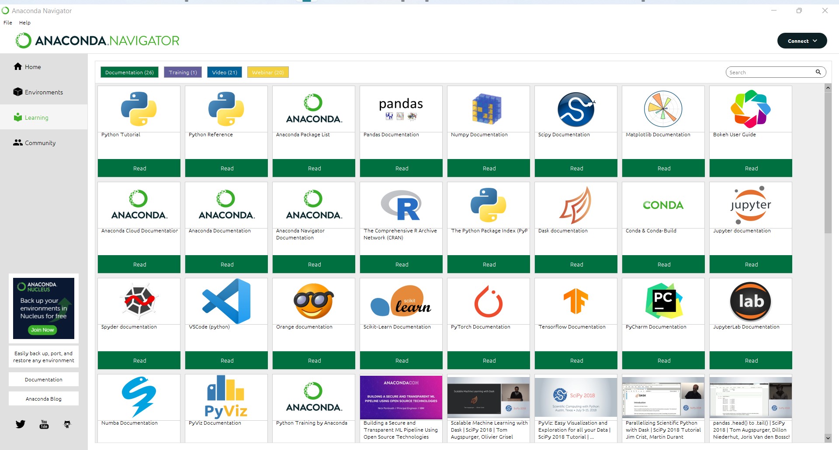Toggle the Documentation (26) filter
The width and height of the screenshot is (839, 450).
click(129, 73)
